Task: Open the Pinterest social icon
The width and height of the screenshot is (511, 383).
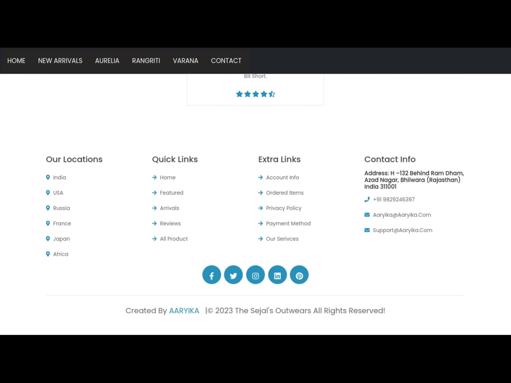Action: (x=299, y=275)
